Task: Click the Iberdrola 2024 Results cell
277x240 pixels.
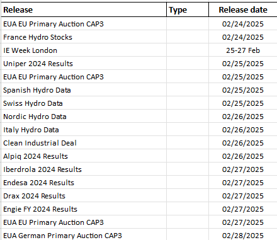Action: tap(84, 169)
